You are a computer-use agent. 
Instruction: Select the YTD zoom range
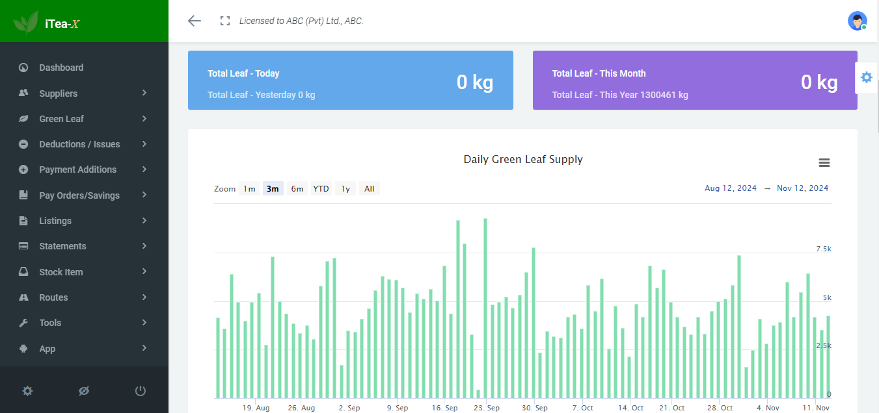click(x=321, y=189)
